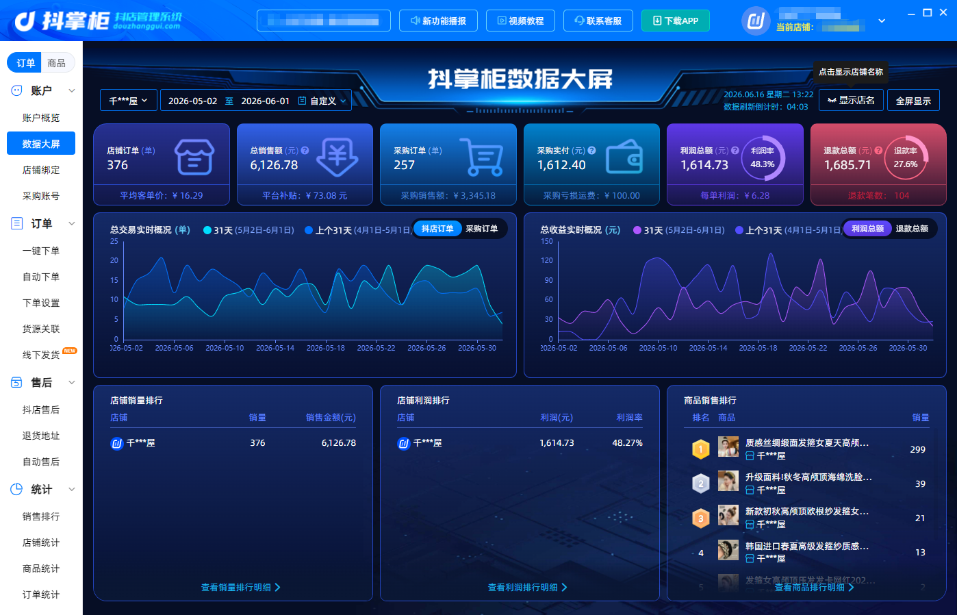Click the 利润率 48.3% ring gauge

click(763, 158)
